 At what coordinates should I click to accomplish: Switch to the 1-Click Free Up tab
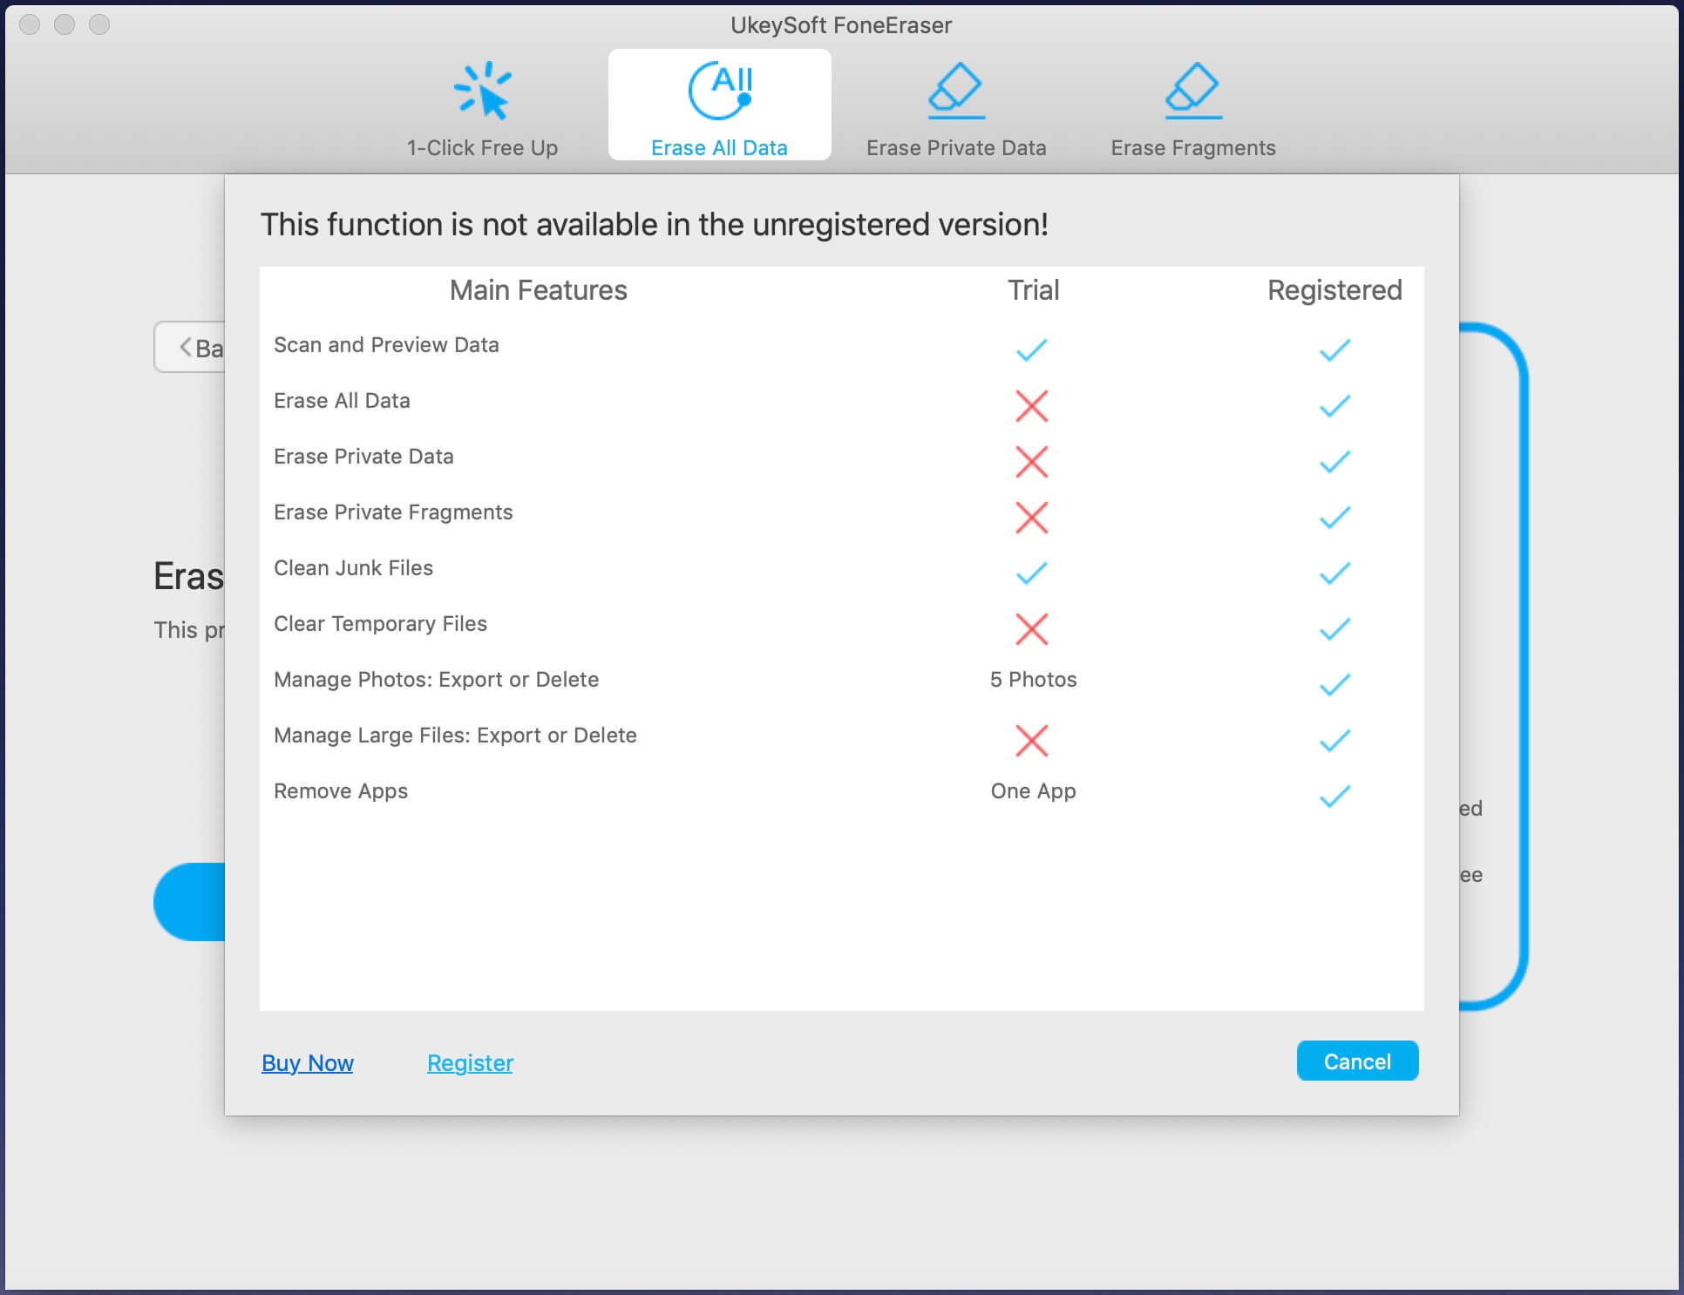483,109
